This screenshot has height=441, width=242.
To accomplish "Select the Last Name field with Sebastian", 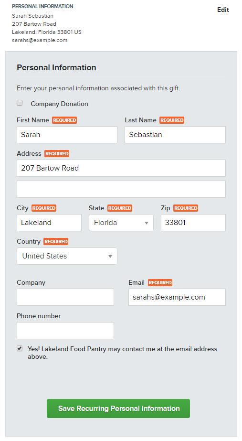I will [x=175, y=135].
